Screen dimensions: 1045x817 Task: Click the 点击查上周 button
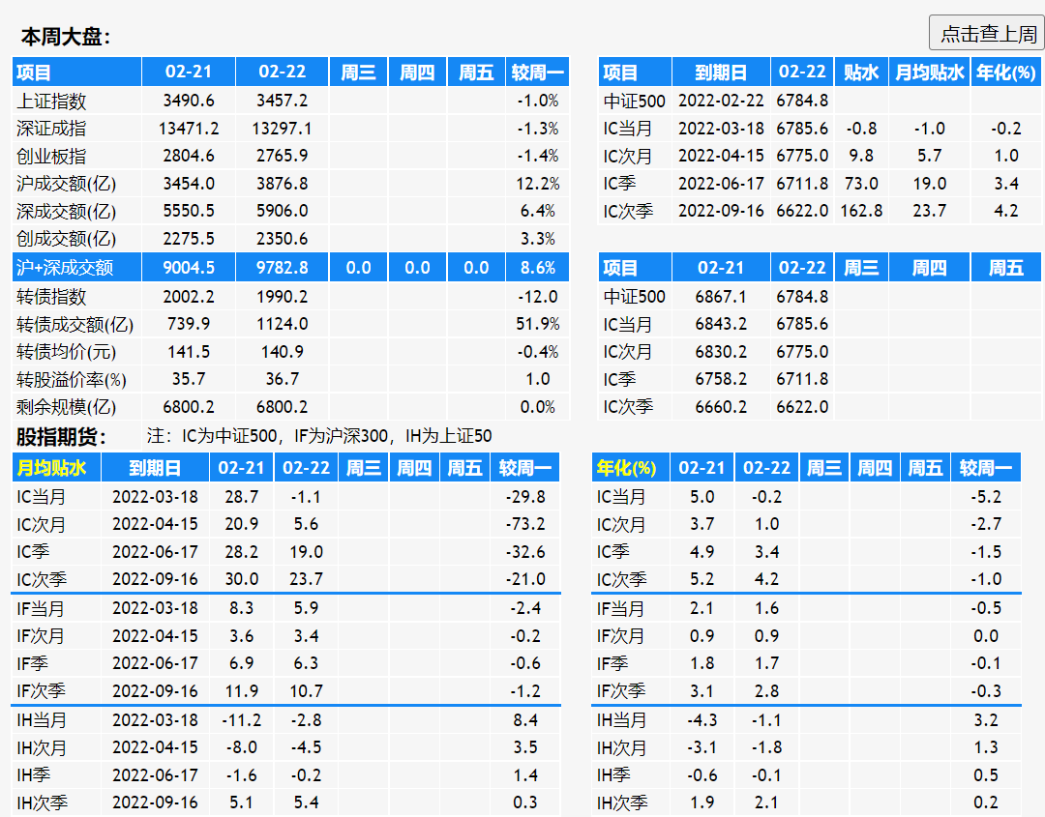pyautogui.click(x=987, y=33)
